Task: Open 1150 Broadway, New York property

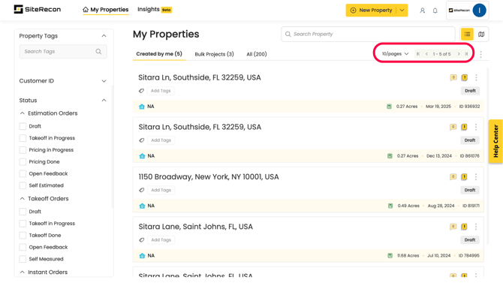Action: click(x=209, y=177)
